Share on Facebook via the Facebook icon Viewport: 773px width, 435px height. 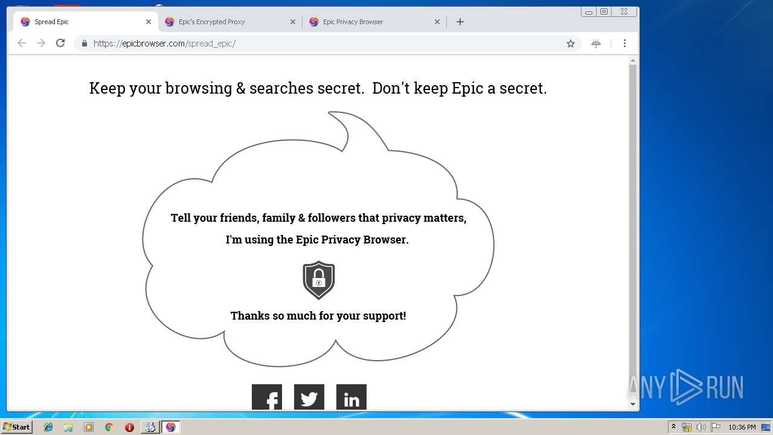coord(267,397)
